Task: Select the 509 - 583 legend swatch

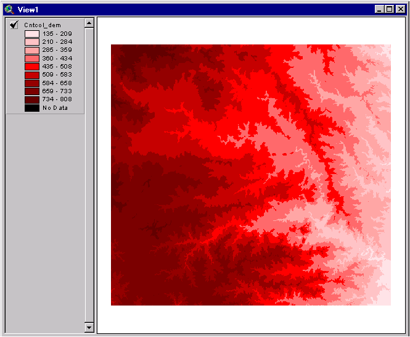Action: click(x=31, y=75)
